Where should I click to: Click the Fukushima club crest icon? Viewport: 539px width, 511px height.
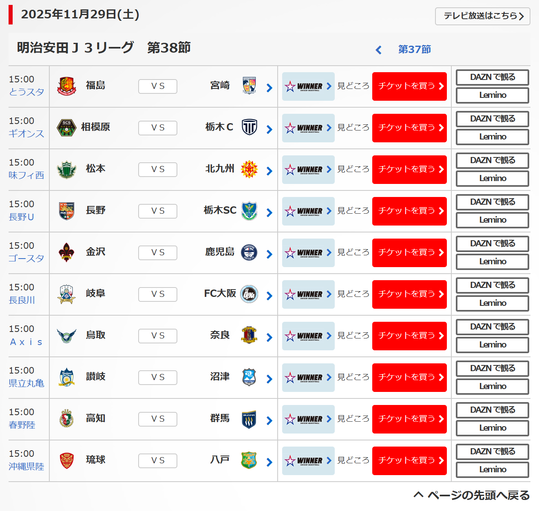pyautogui.click(x=66, y=86)
